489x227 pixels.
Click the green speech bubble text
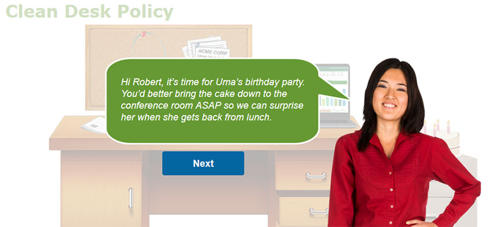click(212, 100)
